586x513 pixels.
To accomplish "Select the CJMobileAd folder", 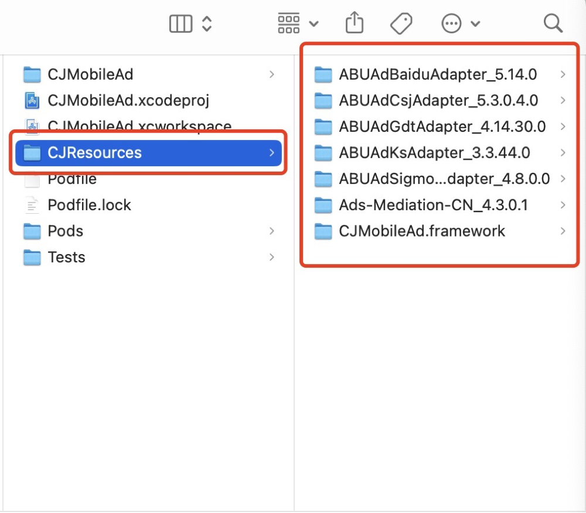I will pyautogui.click(x=90, y=74).
